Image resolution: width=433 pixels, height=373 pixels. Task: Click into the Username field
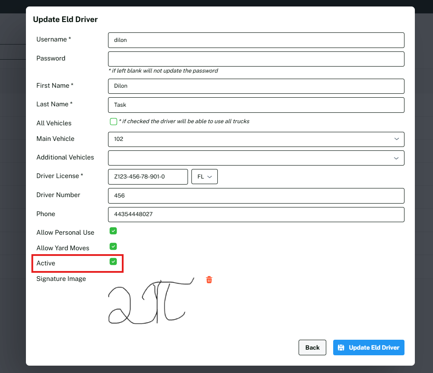pos(256,40)
